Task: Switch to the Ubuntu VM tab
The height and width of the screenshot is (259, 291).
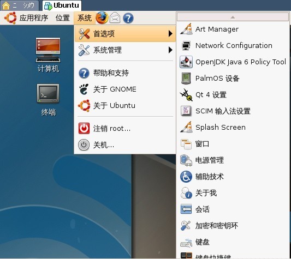Action: [62, 5]
